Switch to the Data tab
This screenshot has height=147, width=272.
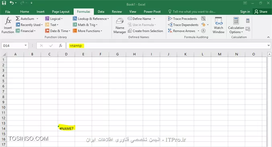(101, 12)
